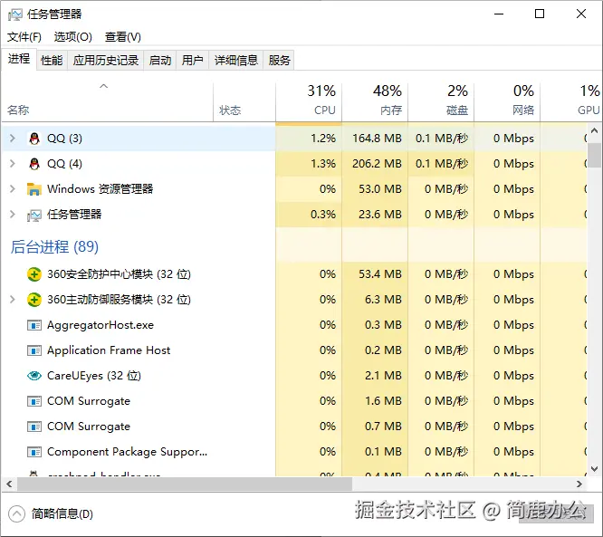The height and width of the screenshot is (537, 603).
Task: Click the vertical scrollbar up arrow
Action: [x=594, y=130]
